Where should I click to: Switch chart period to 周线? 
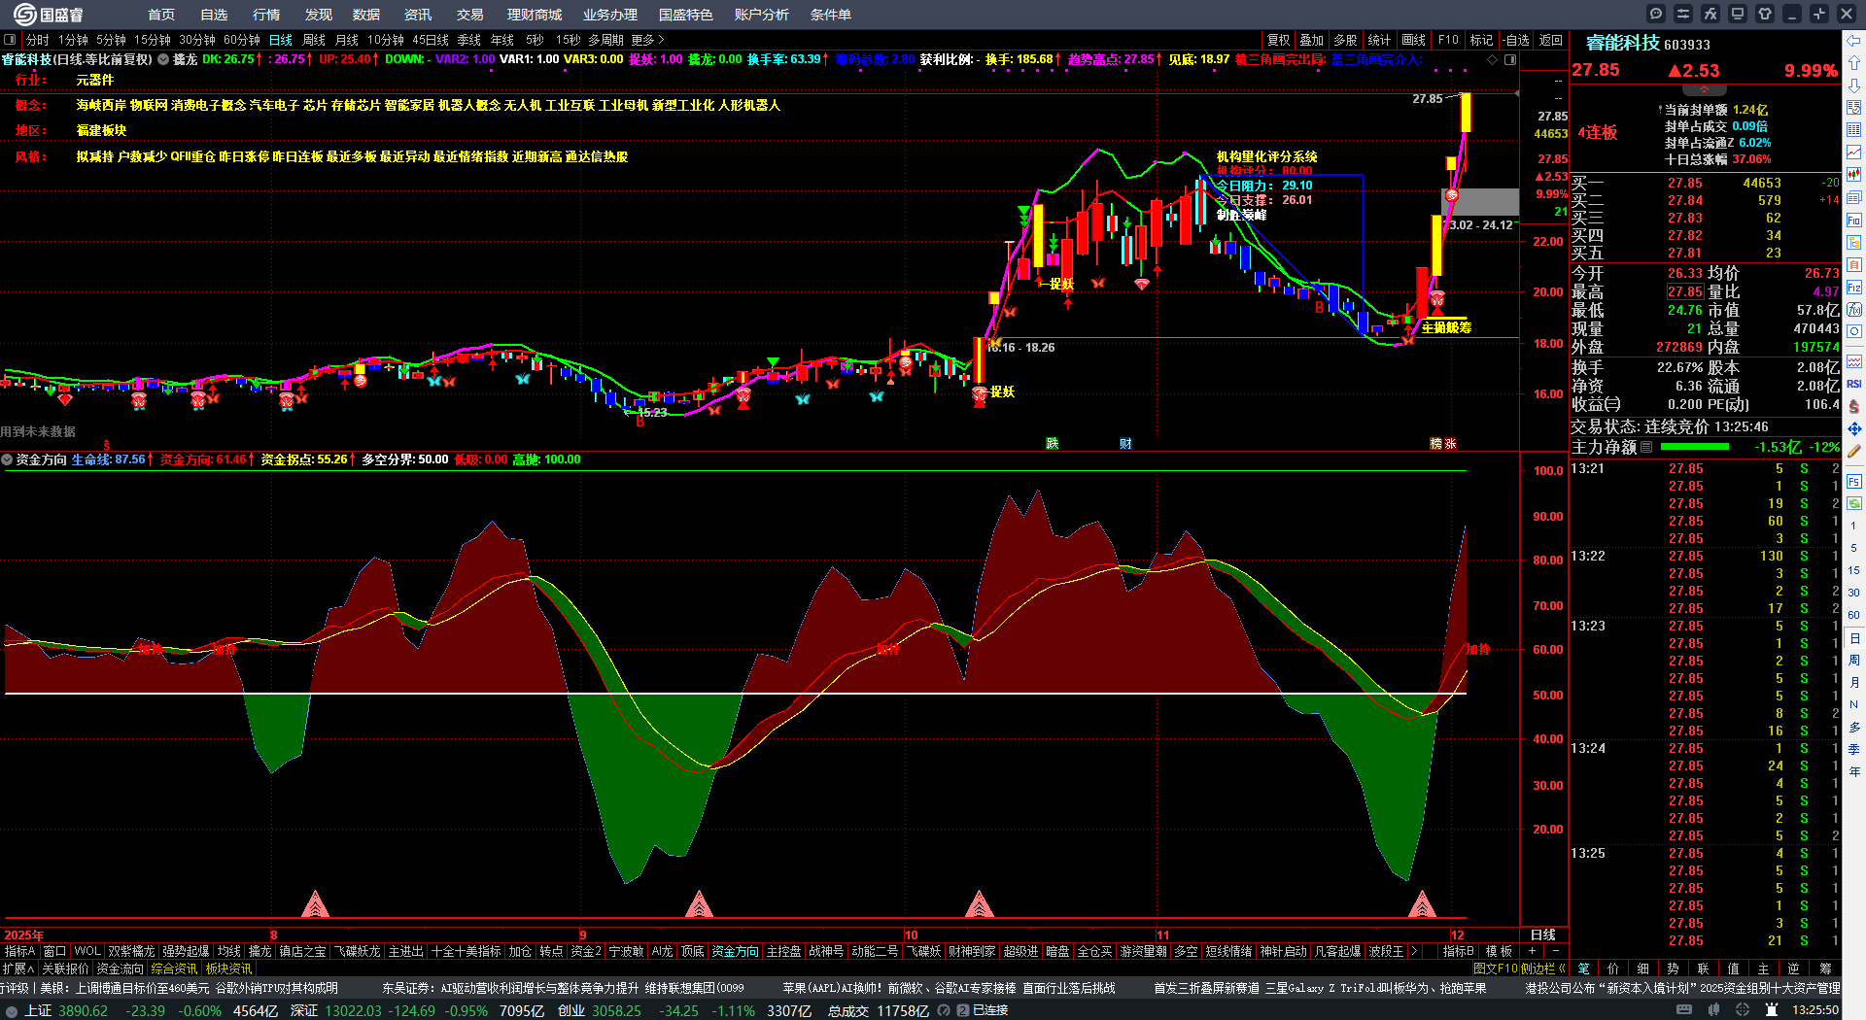314,40
